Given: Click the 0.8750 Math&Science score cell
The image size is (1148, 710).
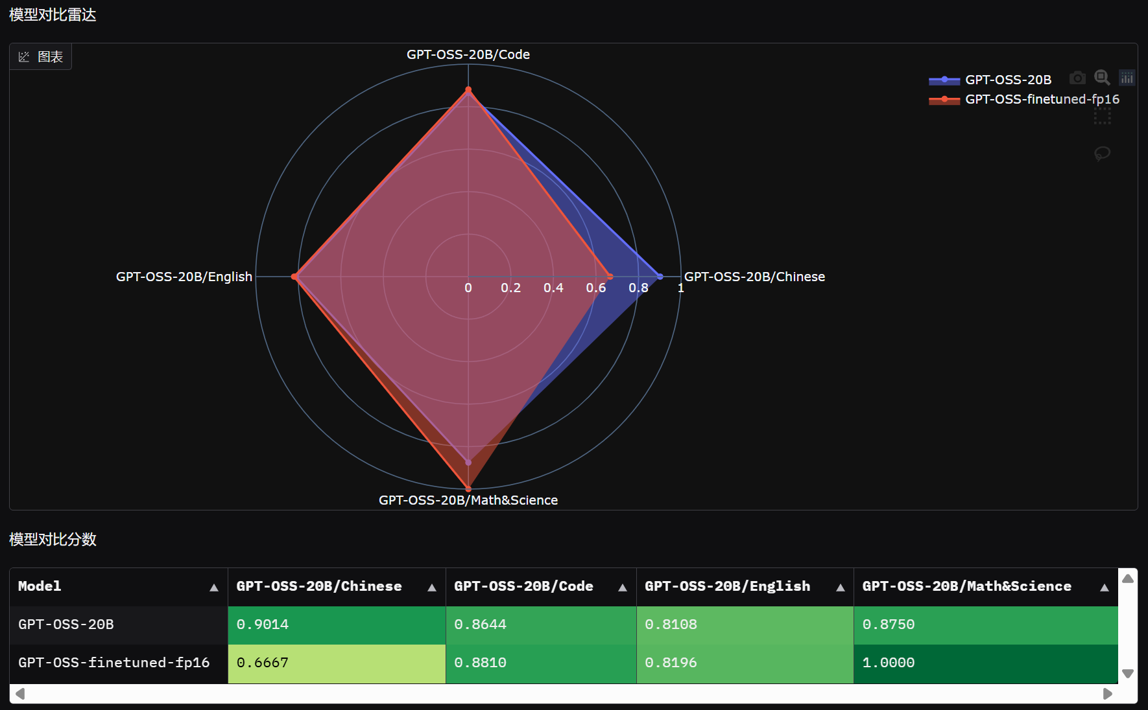Looking at the screenshot, I should [986, 624].
